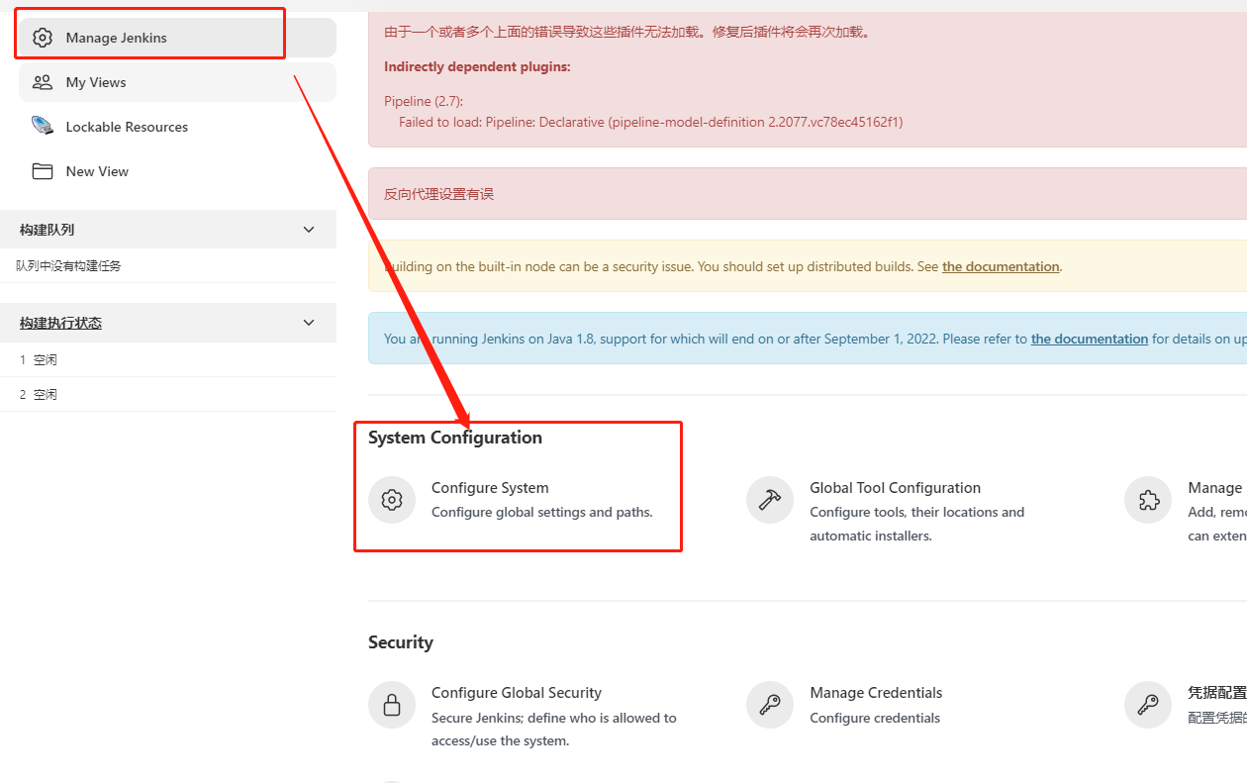Click the Global Tool Configuration hammer icon

770,500
